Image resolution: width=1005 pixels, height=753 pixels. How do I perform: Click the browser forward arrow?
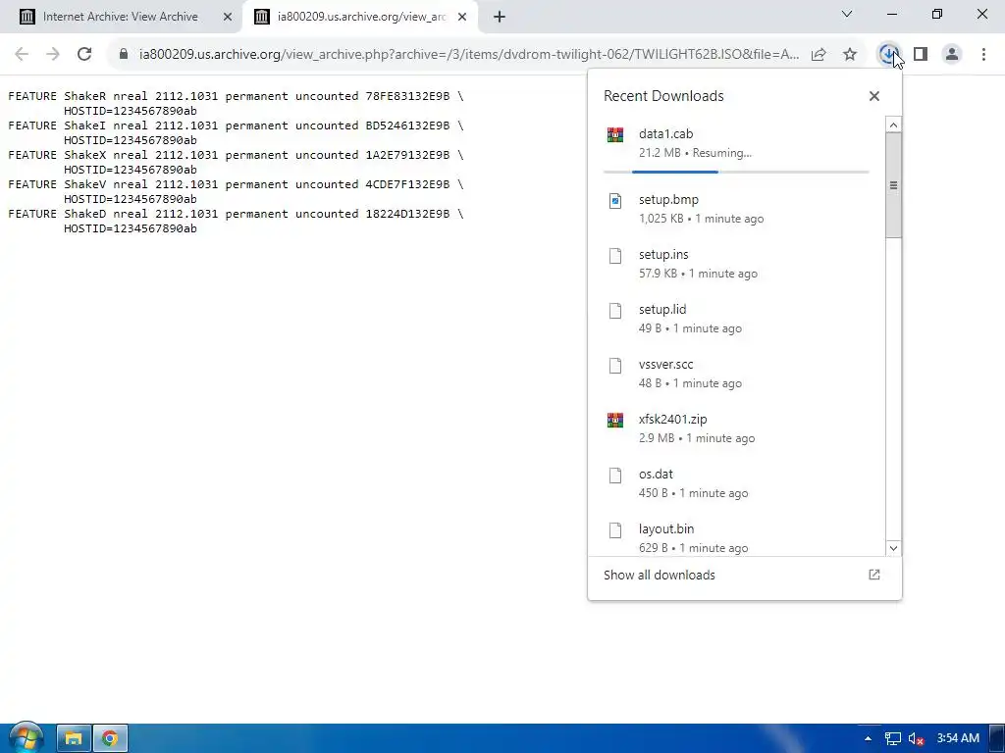pyautogui.click(x=53, y=55)
